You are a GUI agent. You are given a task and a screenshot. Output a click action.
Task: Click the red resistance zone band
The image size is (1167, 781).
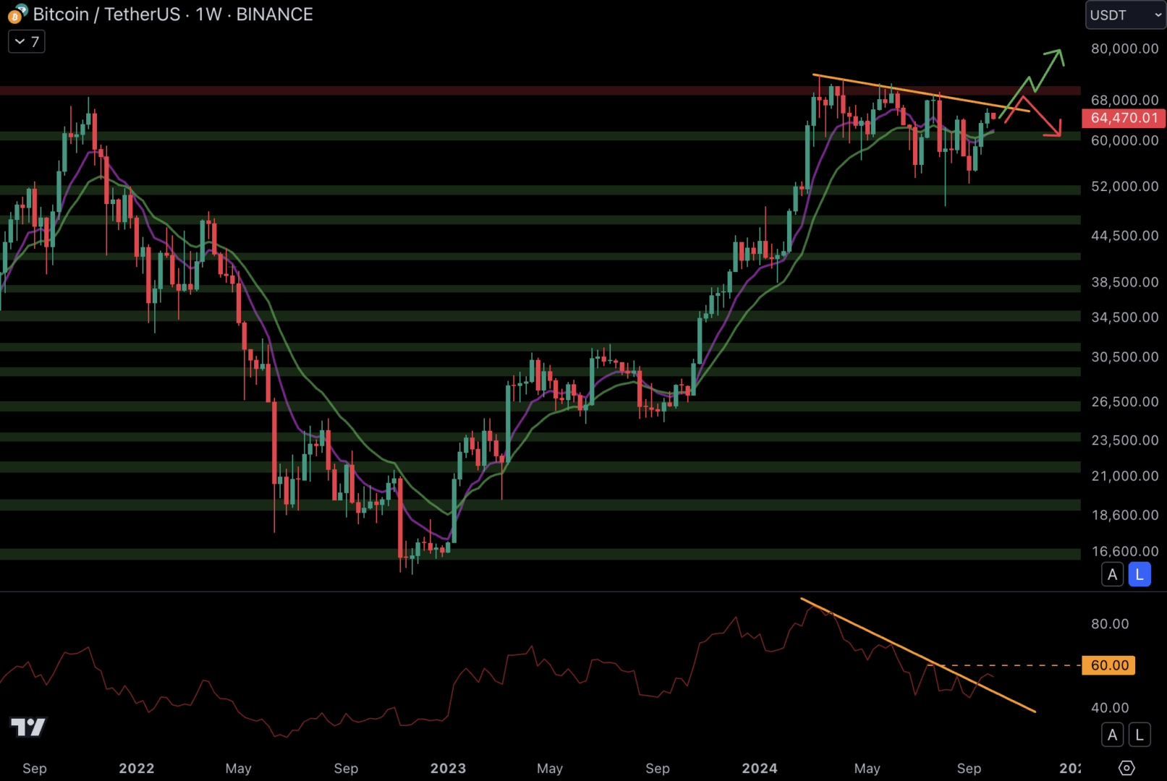pos(434,91)
